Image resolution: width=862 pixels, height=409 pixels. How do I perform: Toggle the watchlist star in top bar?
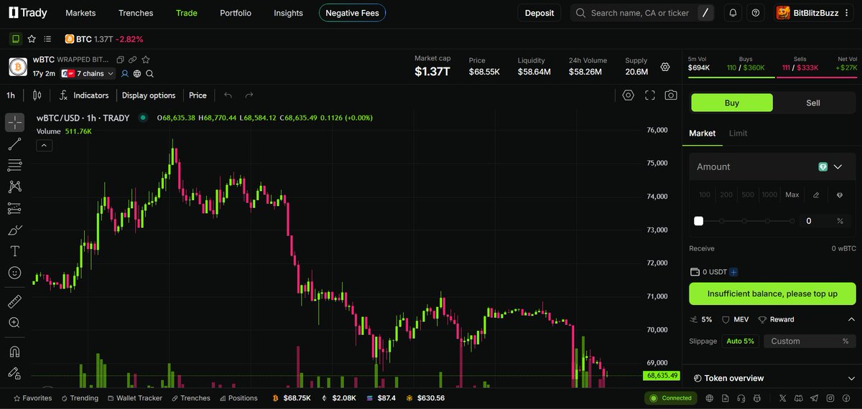[32, 39]
